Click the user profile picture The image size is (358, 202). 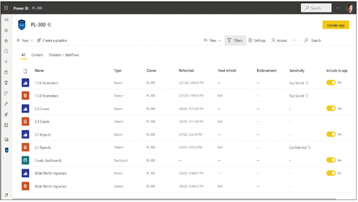click(x=349, y=8)
